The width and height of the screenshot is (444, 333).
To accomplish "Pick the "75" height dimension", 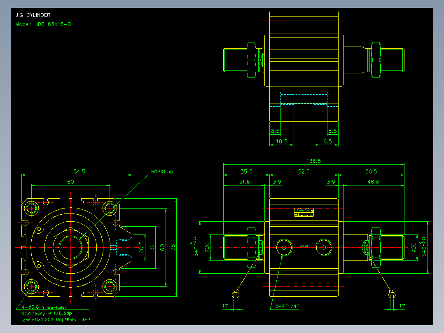I will [173, 247].
